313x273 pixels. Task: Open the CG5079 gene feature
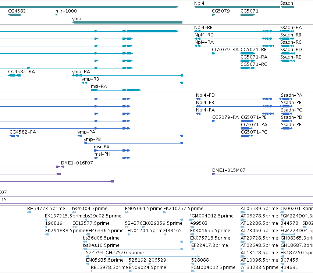point(213,15)
